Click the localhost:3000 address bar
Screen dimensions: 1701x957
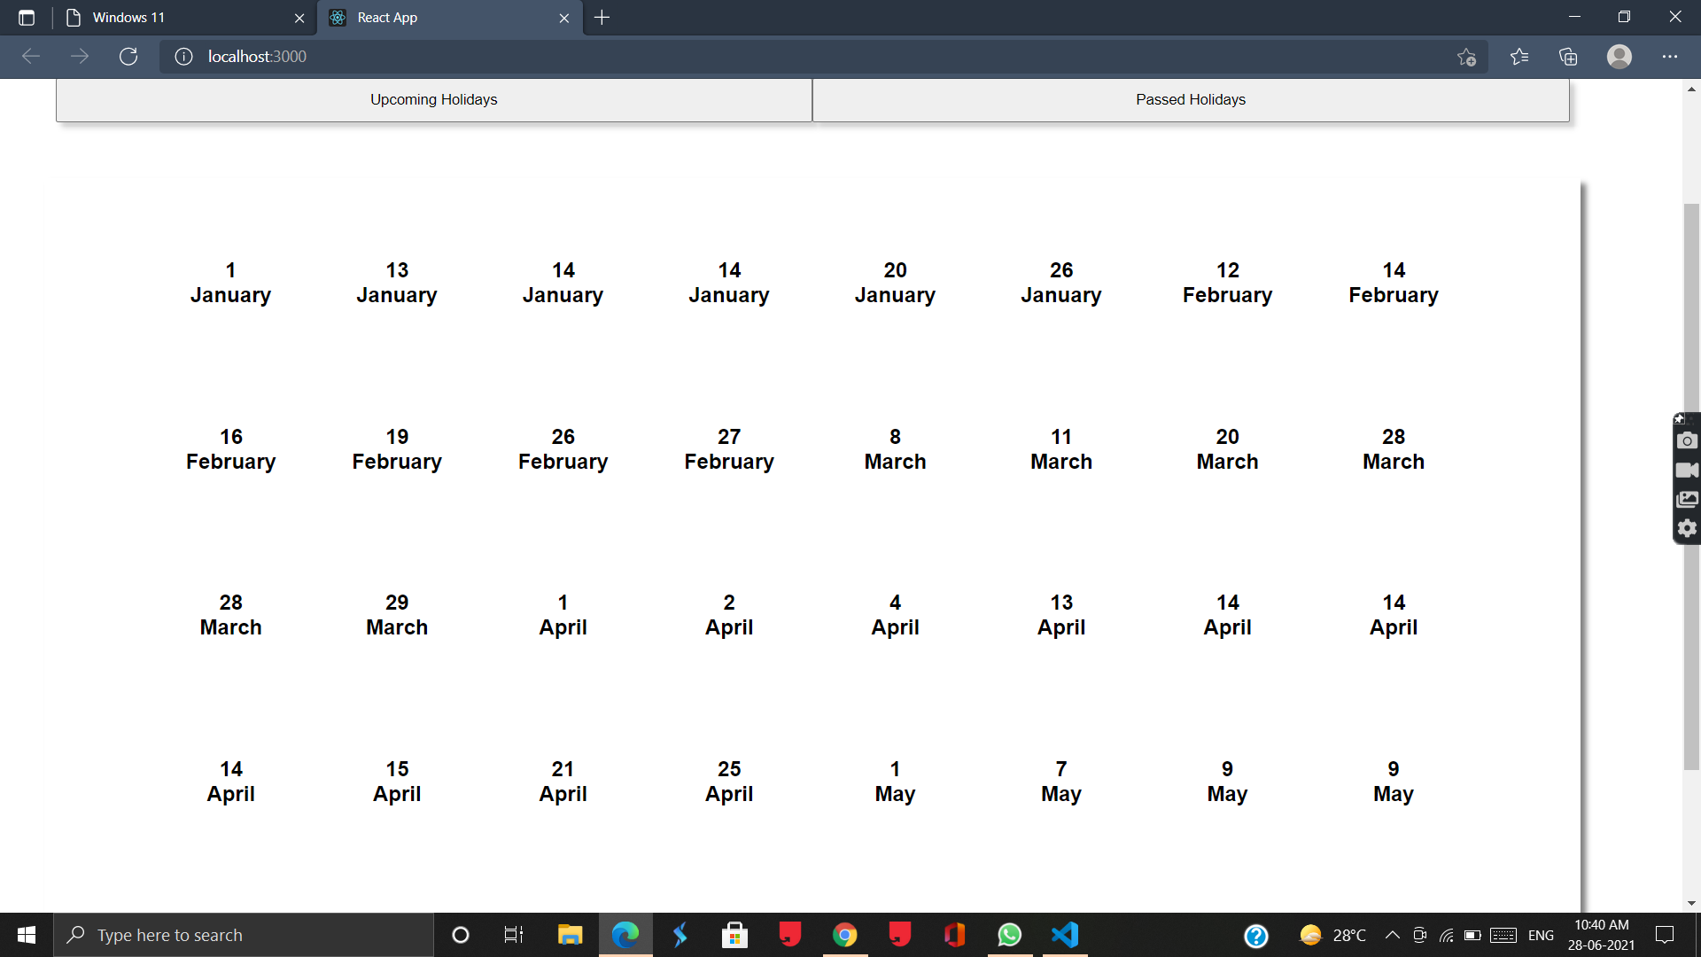[x=824, y=57]
